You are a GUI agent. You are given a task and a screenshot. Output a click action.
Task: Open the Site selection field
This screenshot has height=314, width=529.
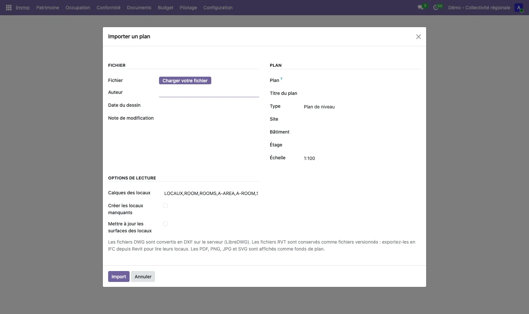click(362, 119)
